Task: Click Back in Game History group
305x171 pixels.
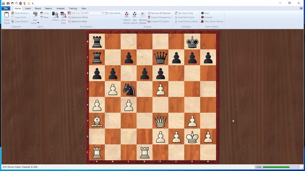Action: point(205,13)
